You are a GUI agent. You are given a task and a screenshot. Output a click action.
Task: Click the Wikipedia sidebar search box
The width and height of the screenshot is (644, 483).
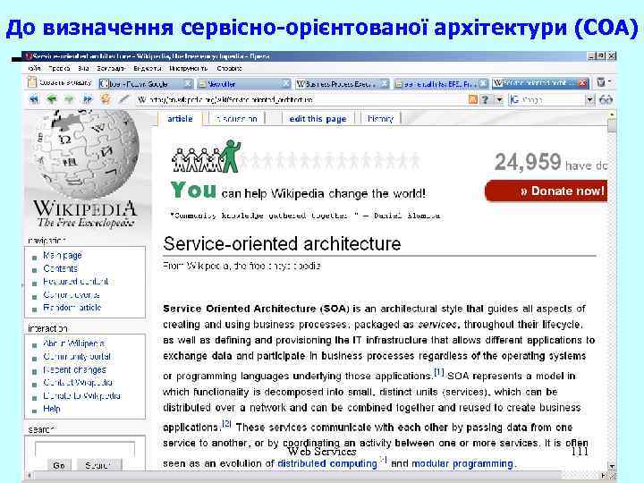coord(85,449)
